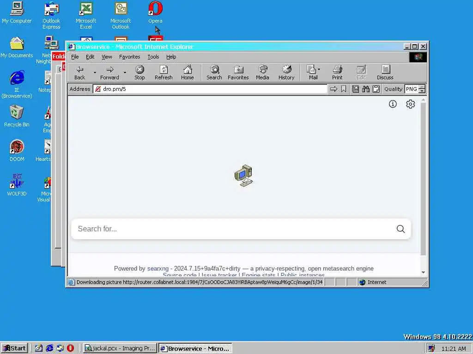Select the WOLF3D desktop icon
This screenshot has width=473, height=354.
[x=17, y=185]
